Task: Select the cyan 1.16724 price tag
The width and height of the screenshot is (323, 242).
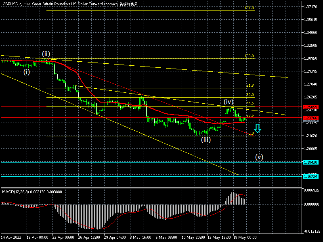Action: (312, 177)
